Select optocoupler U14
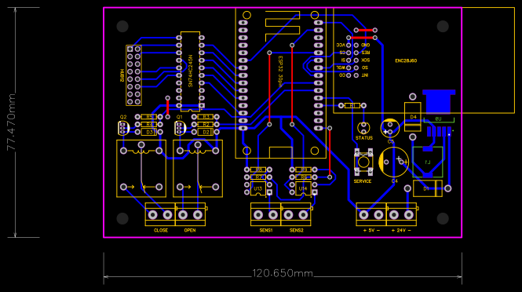Viewport: 522px width, 292px height. [303, 188]
